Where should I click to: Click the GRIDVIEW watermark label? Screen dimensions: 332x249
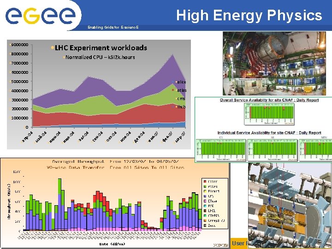click(x=220, y=245)
